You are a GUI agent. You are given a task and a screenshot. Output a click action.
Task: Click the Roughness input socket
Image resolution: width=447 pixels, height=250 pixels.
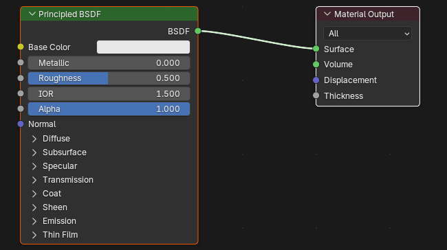click(21, 78)
